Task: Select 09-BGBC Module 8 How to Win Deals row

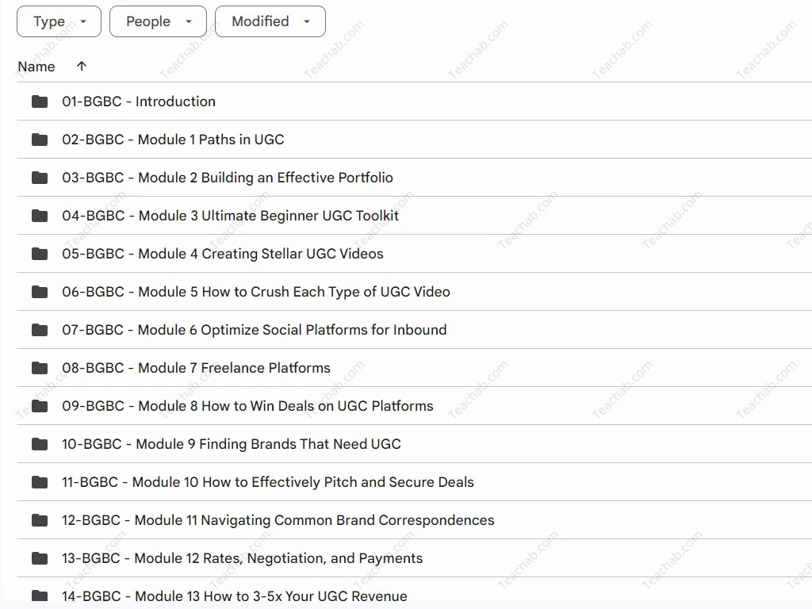Action: (247, 406)
